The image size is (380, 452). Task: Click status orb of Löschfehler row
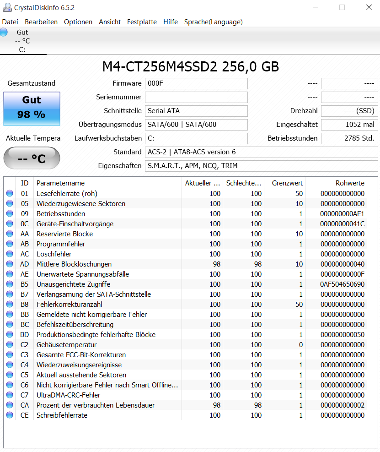[10, 254]
